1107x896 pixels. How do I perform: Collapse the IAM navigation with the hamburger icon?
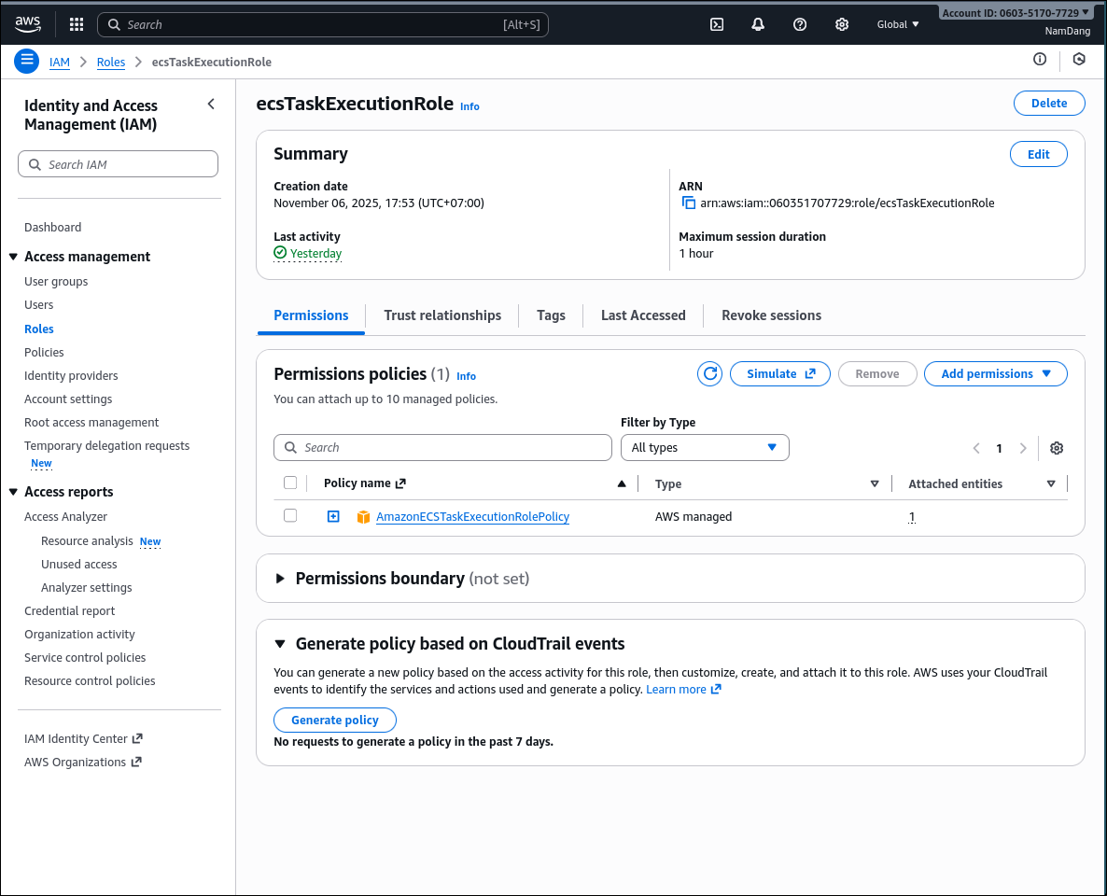point(26,61)
